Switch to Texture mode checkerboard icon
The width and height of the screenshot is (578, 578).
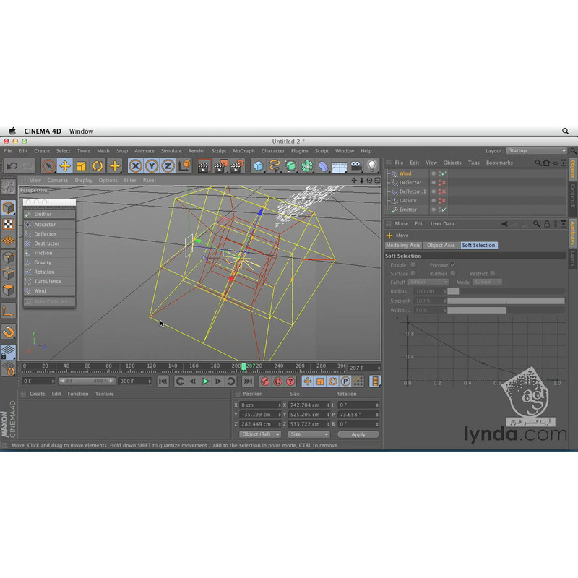[8, 224]
